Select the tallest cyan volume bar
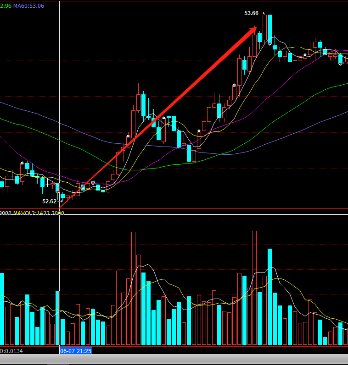The width and height of the screenshot is (348, 365). tap(269, 296)
